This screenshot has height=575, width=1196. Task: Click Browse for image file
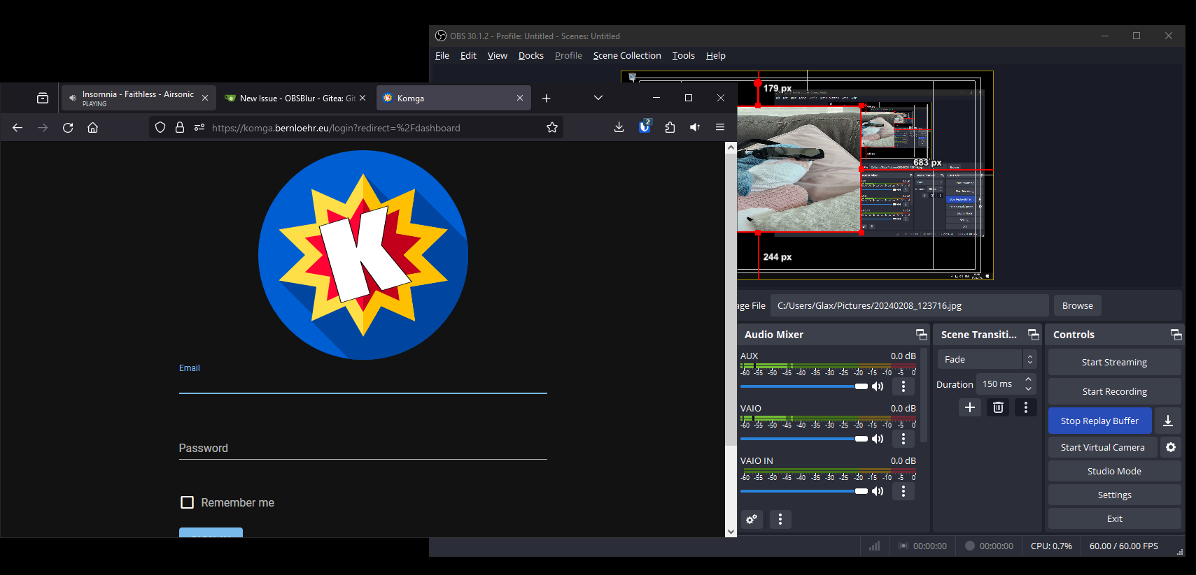click(1077, 305)
